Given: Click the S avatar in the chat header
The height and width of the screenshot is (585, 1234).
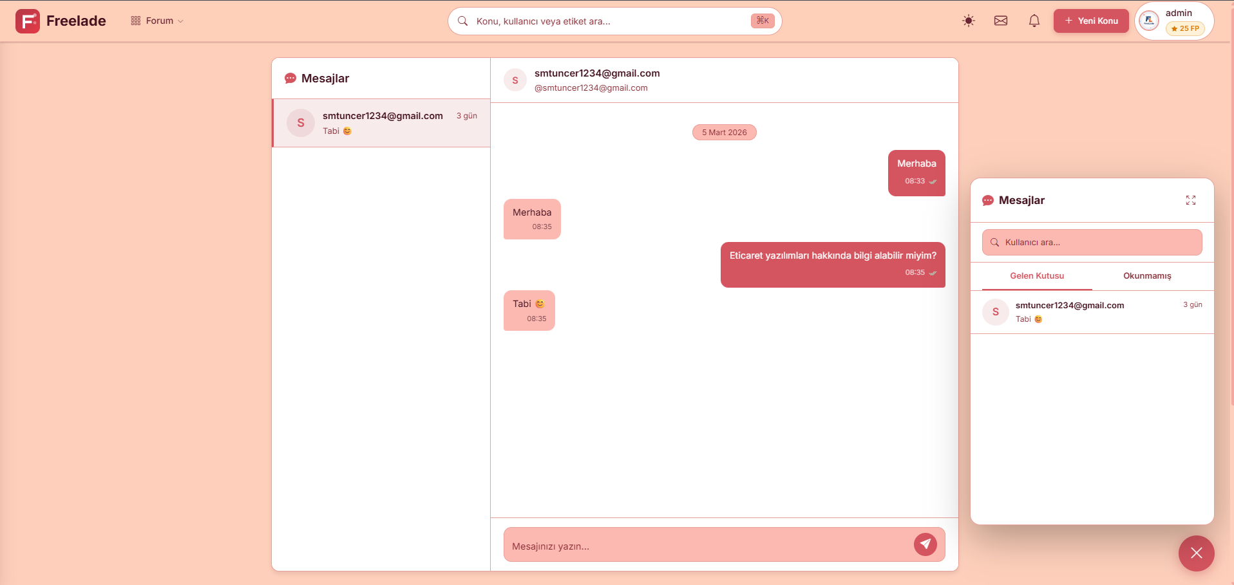Looking at the screenshot, I should (x=515, y=80).
